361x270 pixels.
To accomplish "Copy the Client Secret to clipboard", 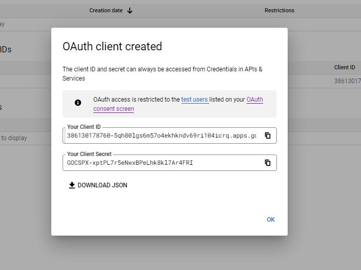I will point(268,163).
